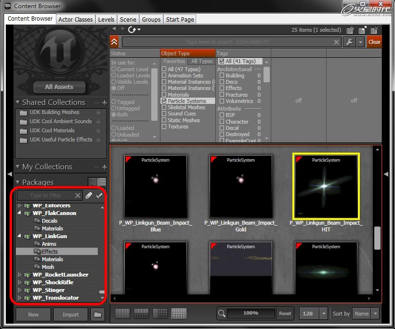Click the Clear filter button
Screen dimensions: 395x329
pos(374,42)
